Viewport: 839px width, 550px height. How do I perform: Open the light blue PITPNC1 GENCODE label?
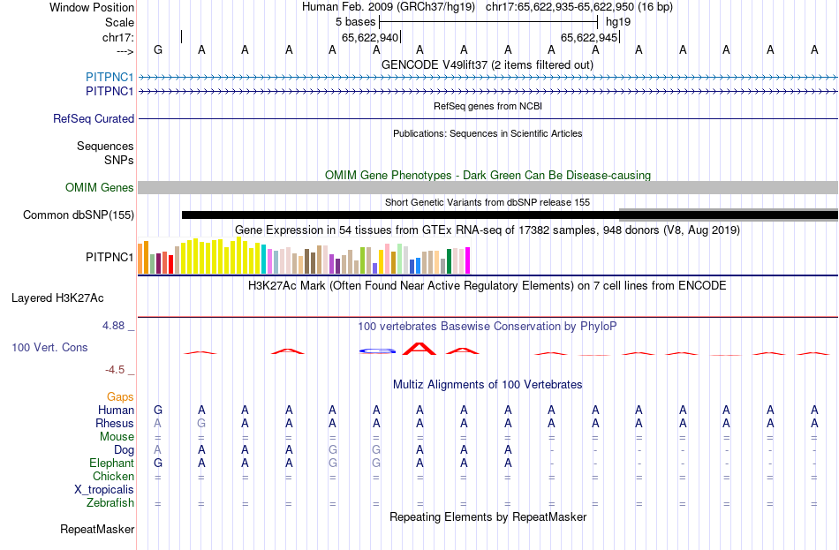pos(110,77)
